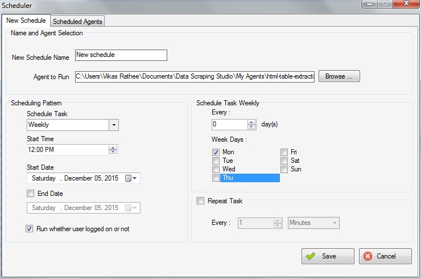Click the Start Date month December text

(79, 178)
